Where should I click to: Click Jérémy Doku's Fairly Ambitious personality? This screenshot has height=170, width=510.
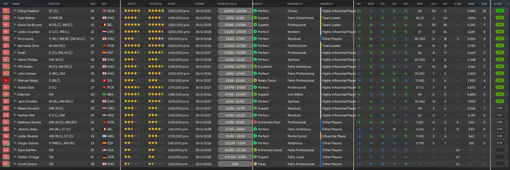[x=299, y=129]
